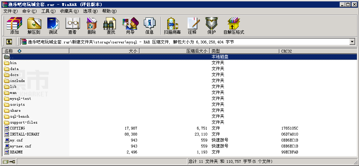Go up one folder level button

pyautogui.click(x=9, y=42)
